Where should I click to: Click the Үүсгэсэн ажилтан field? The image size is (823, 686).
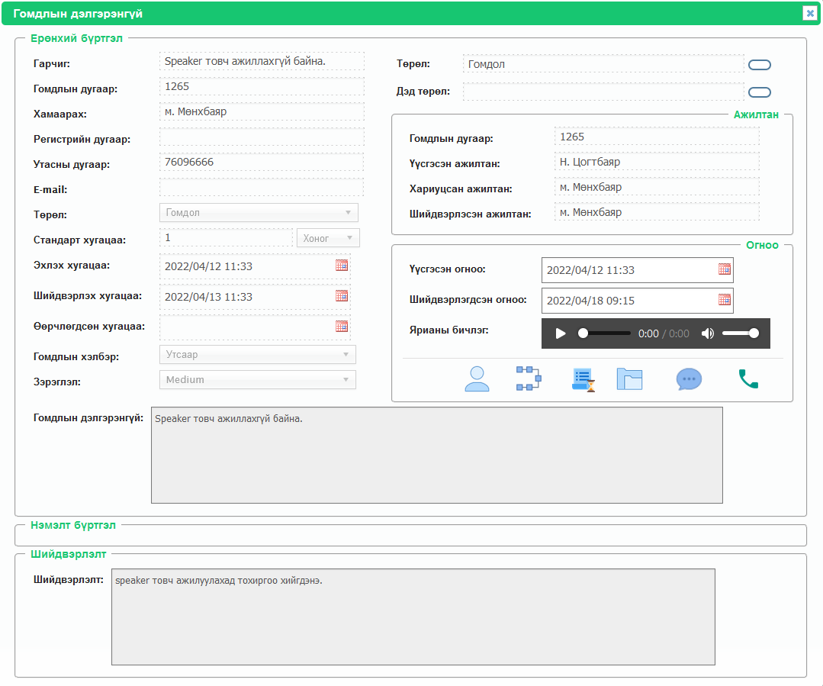coord(657,162)
